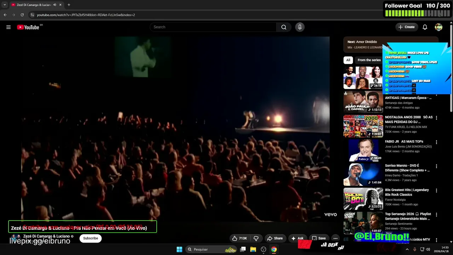
Task: Select the All filter chip
Action: pos(348,60)
